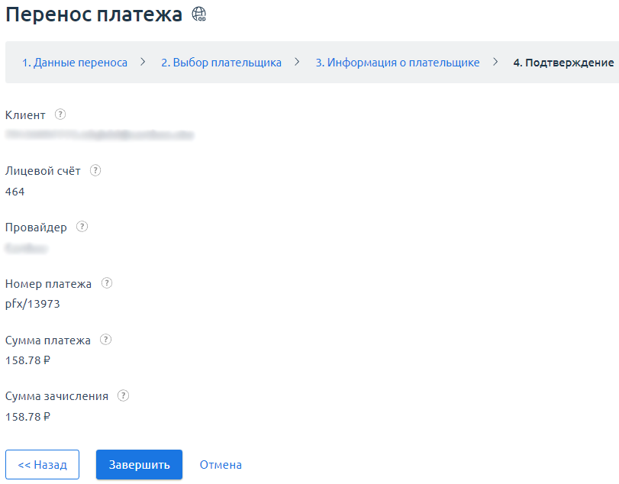This screenshot has height=484, width=619.
Task: Click the chevron after Данные переноса step
Action: click(x=143, y=62)
